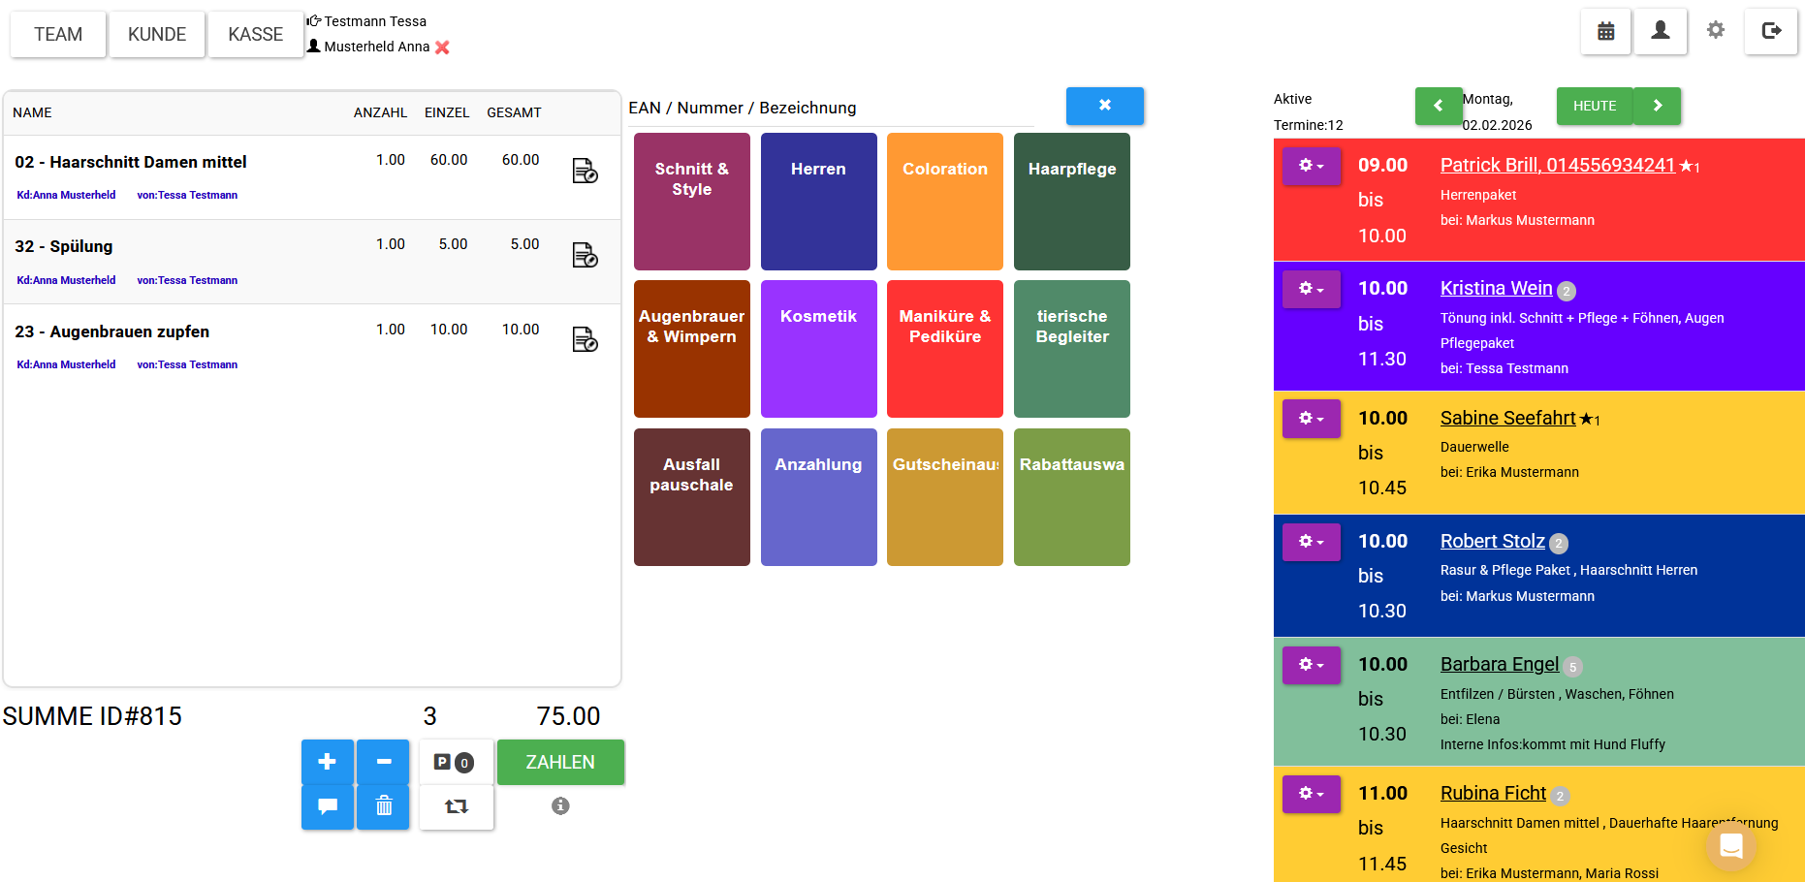The image size is (1805, 882).
Task: Switch to the KUNDE tab
Action: coord(157,35)
